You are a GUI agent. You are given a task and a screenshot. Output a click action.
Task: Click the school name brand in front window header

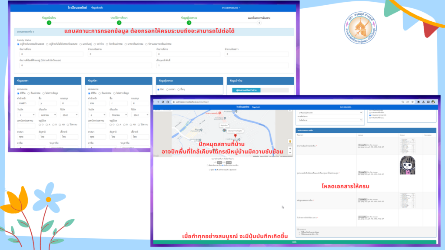coord(242,107)
